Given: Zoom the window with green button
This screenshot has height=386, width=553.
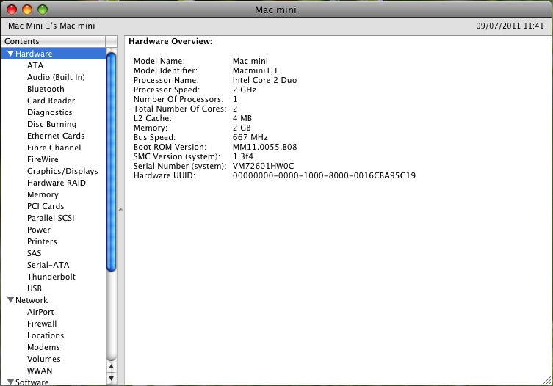Looking at the screenshot, I should coord(43,10).
